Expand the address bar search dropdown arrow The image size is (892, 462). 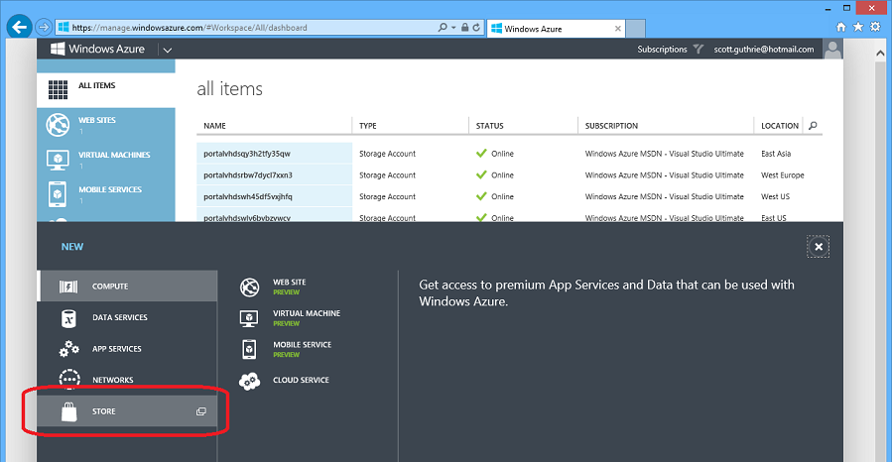pos(452,28)
